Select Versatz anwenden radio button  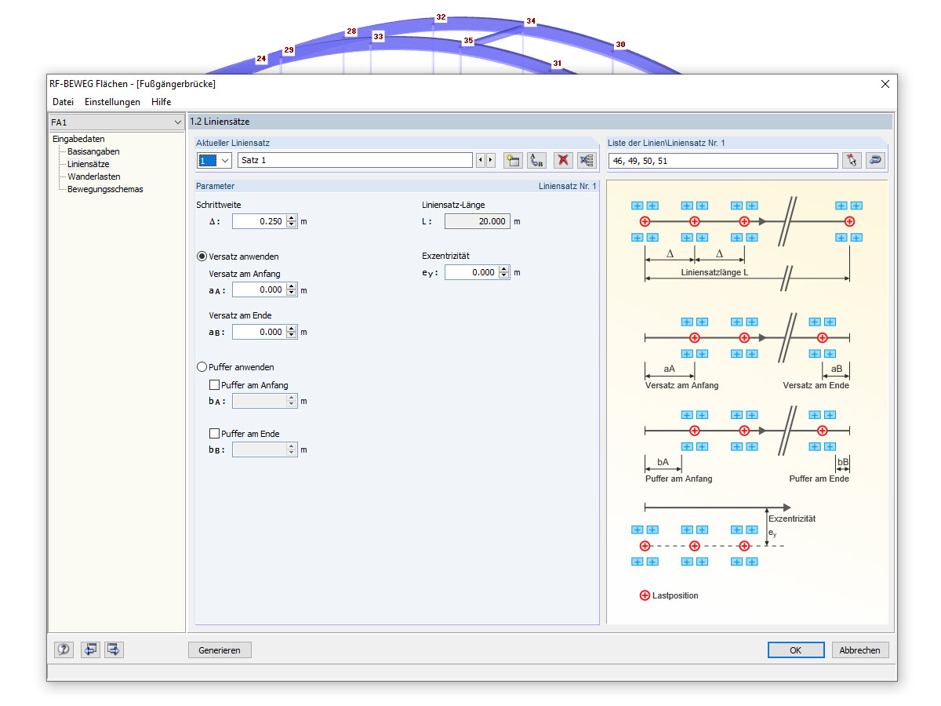click(x=202, y=257)
